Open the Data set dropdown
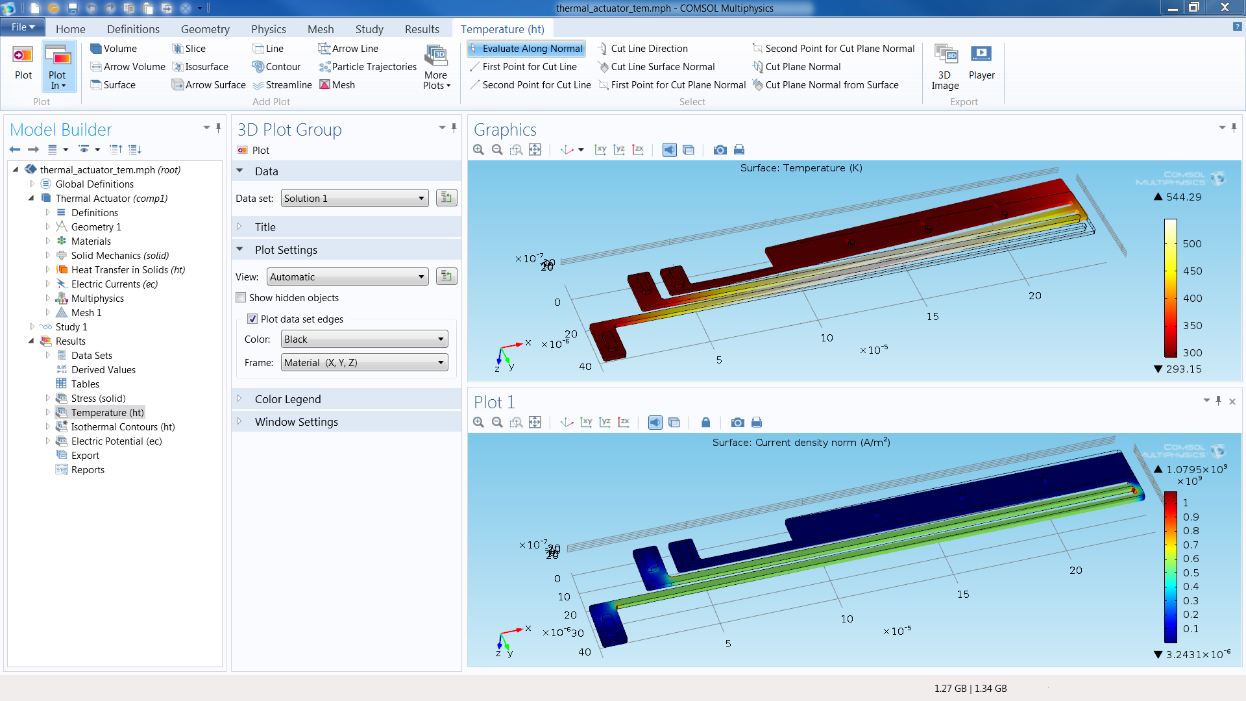This screenshot has width=1246, height=701. click(x=355, y=199)
